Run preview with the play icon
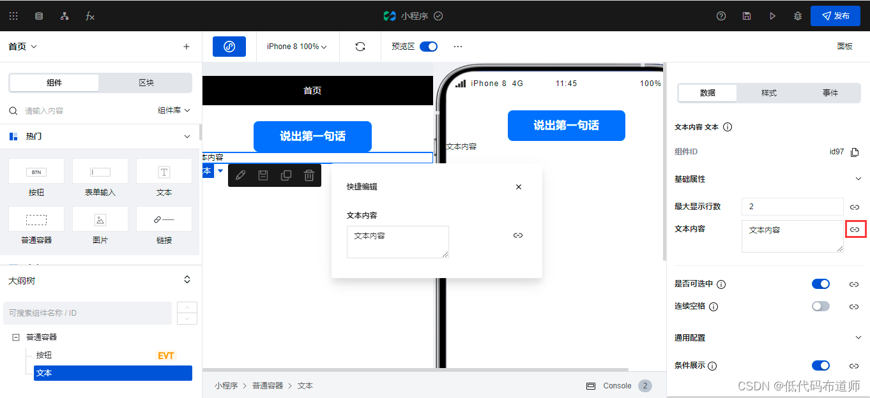Screen dimensions: 870x398 pyautogui.click(x=772, y=16)
